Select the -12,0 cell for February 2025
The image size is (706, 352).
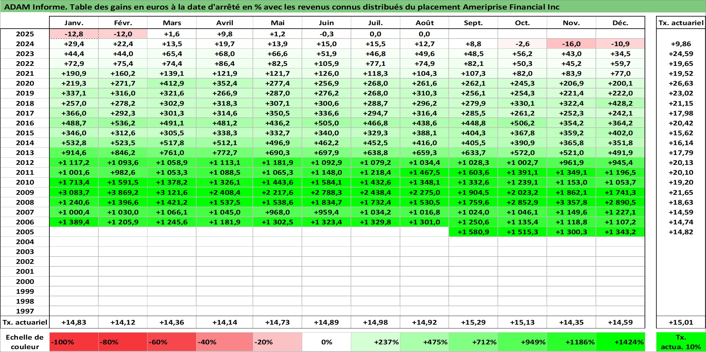(x=123, y=34)
